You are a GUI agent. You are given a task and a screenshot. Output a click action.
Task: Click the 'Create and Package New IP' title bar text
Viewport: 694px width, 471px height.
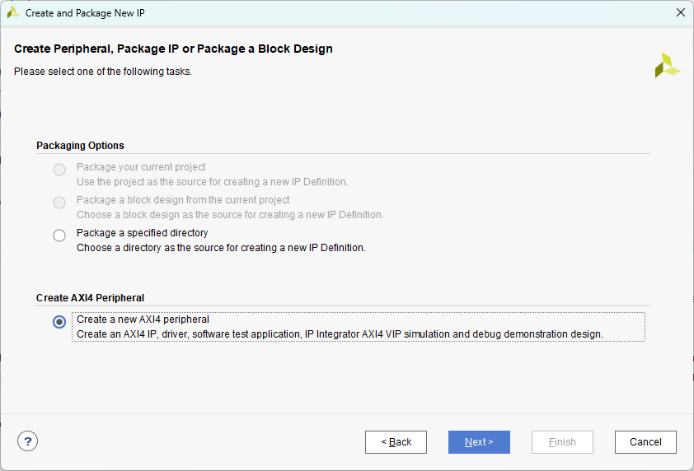tap(86, 13)
